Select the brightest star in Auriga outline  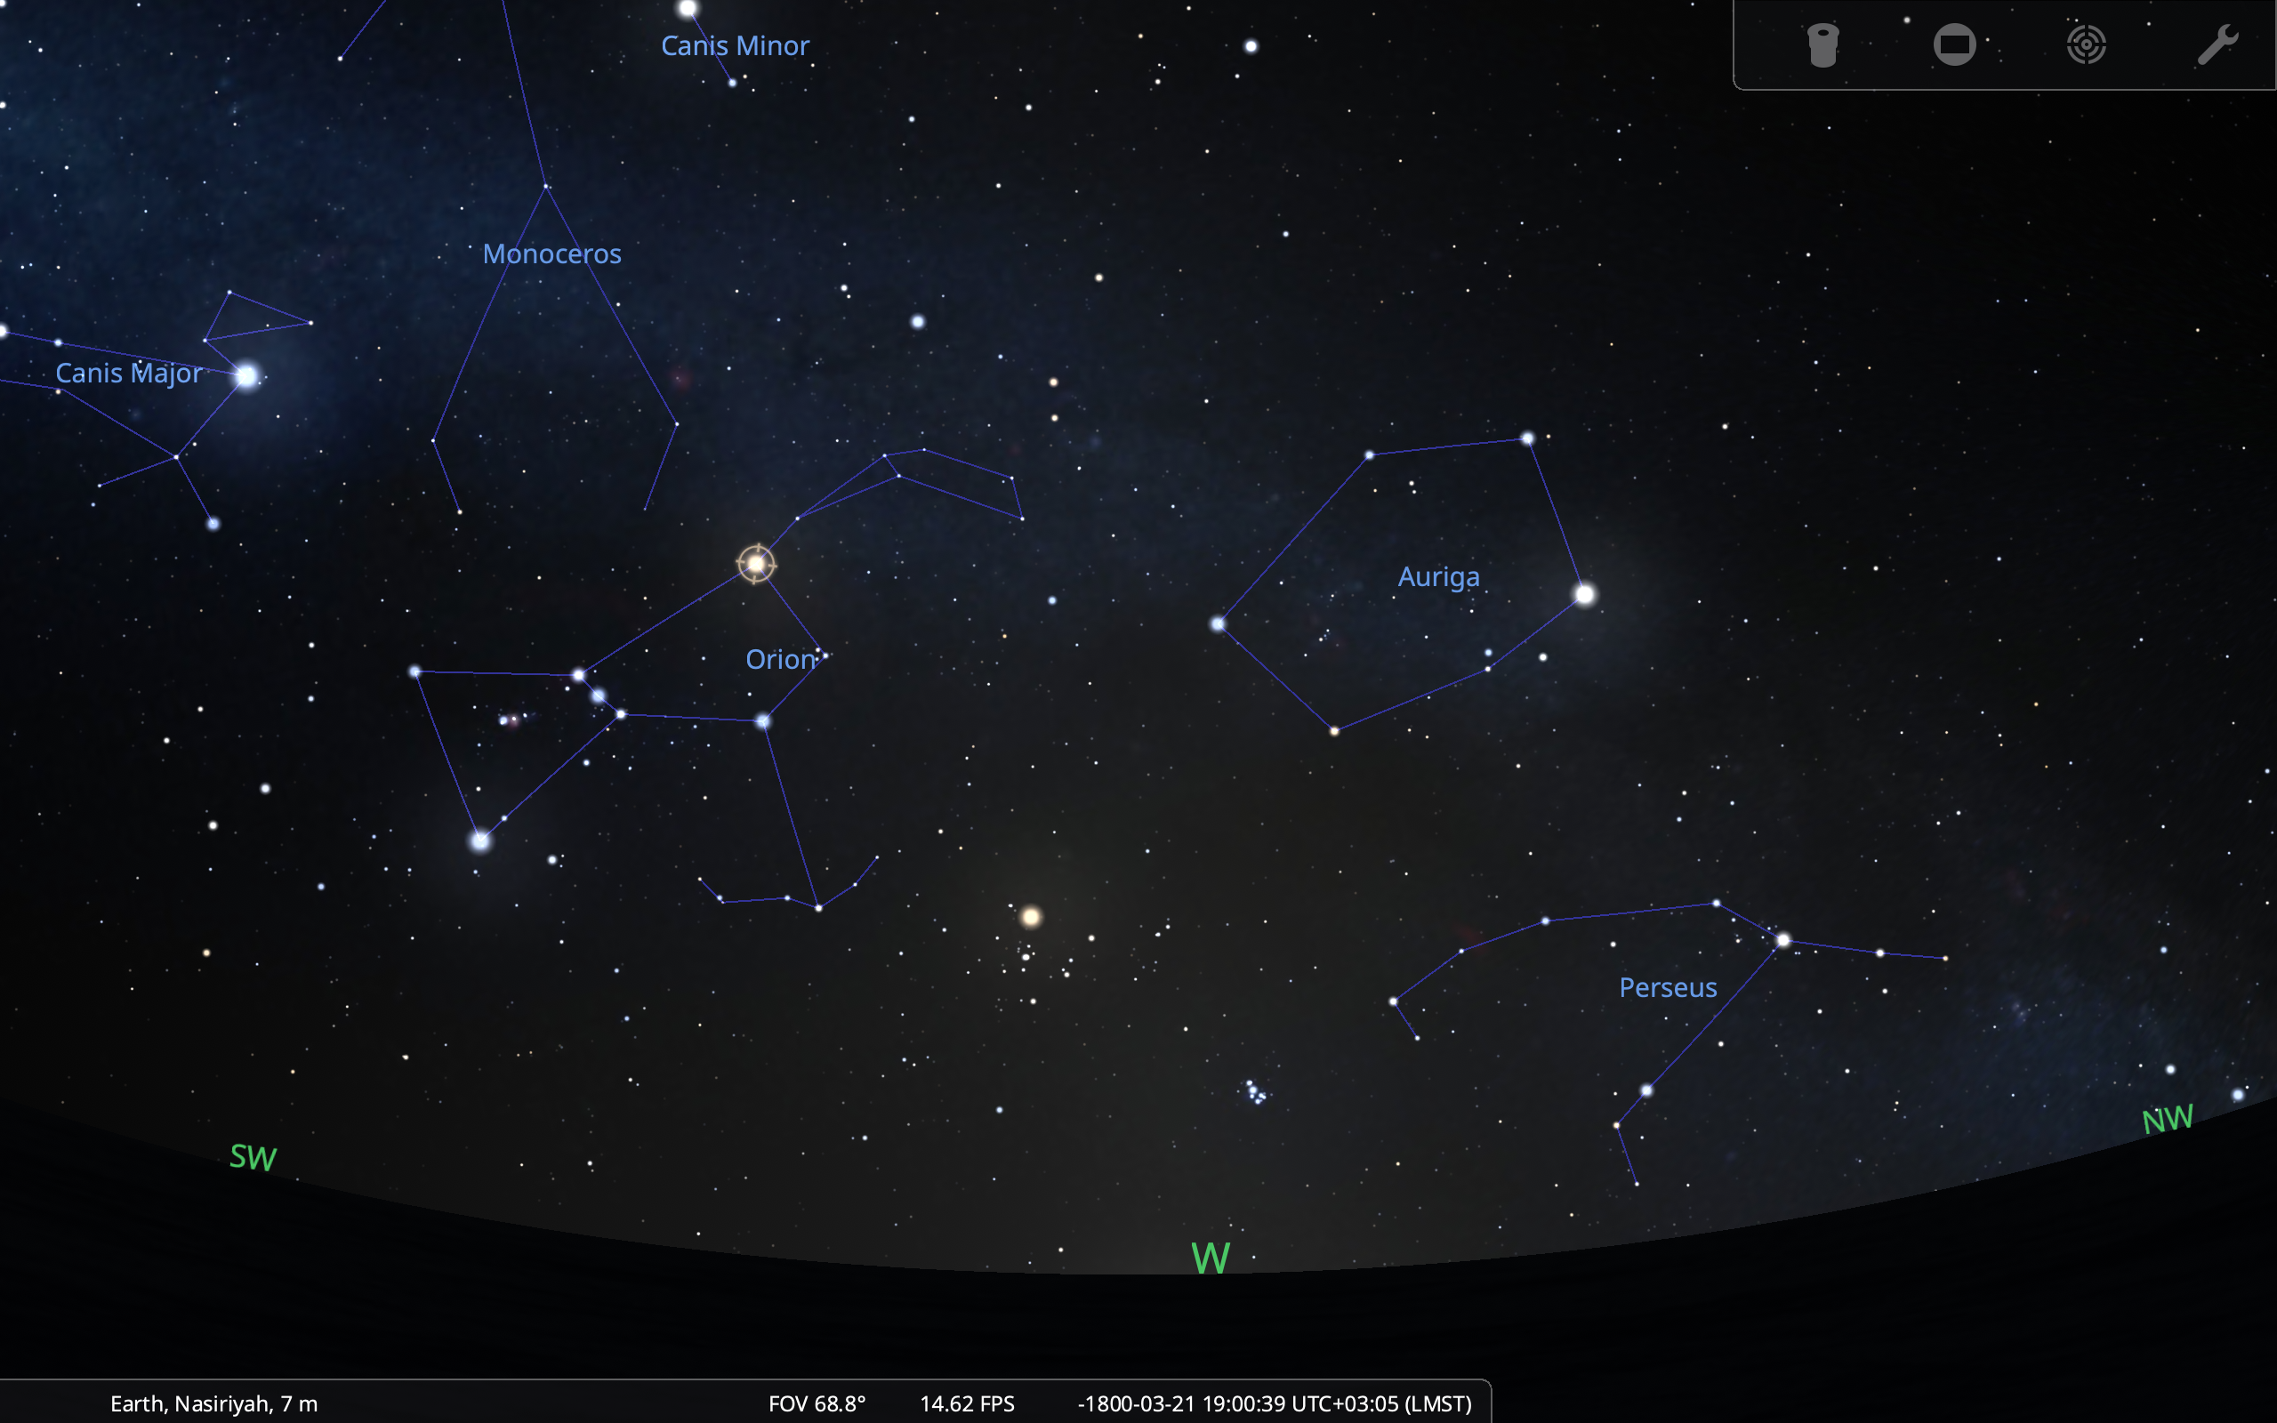1584,595
